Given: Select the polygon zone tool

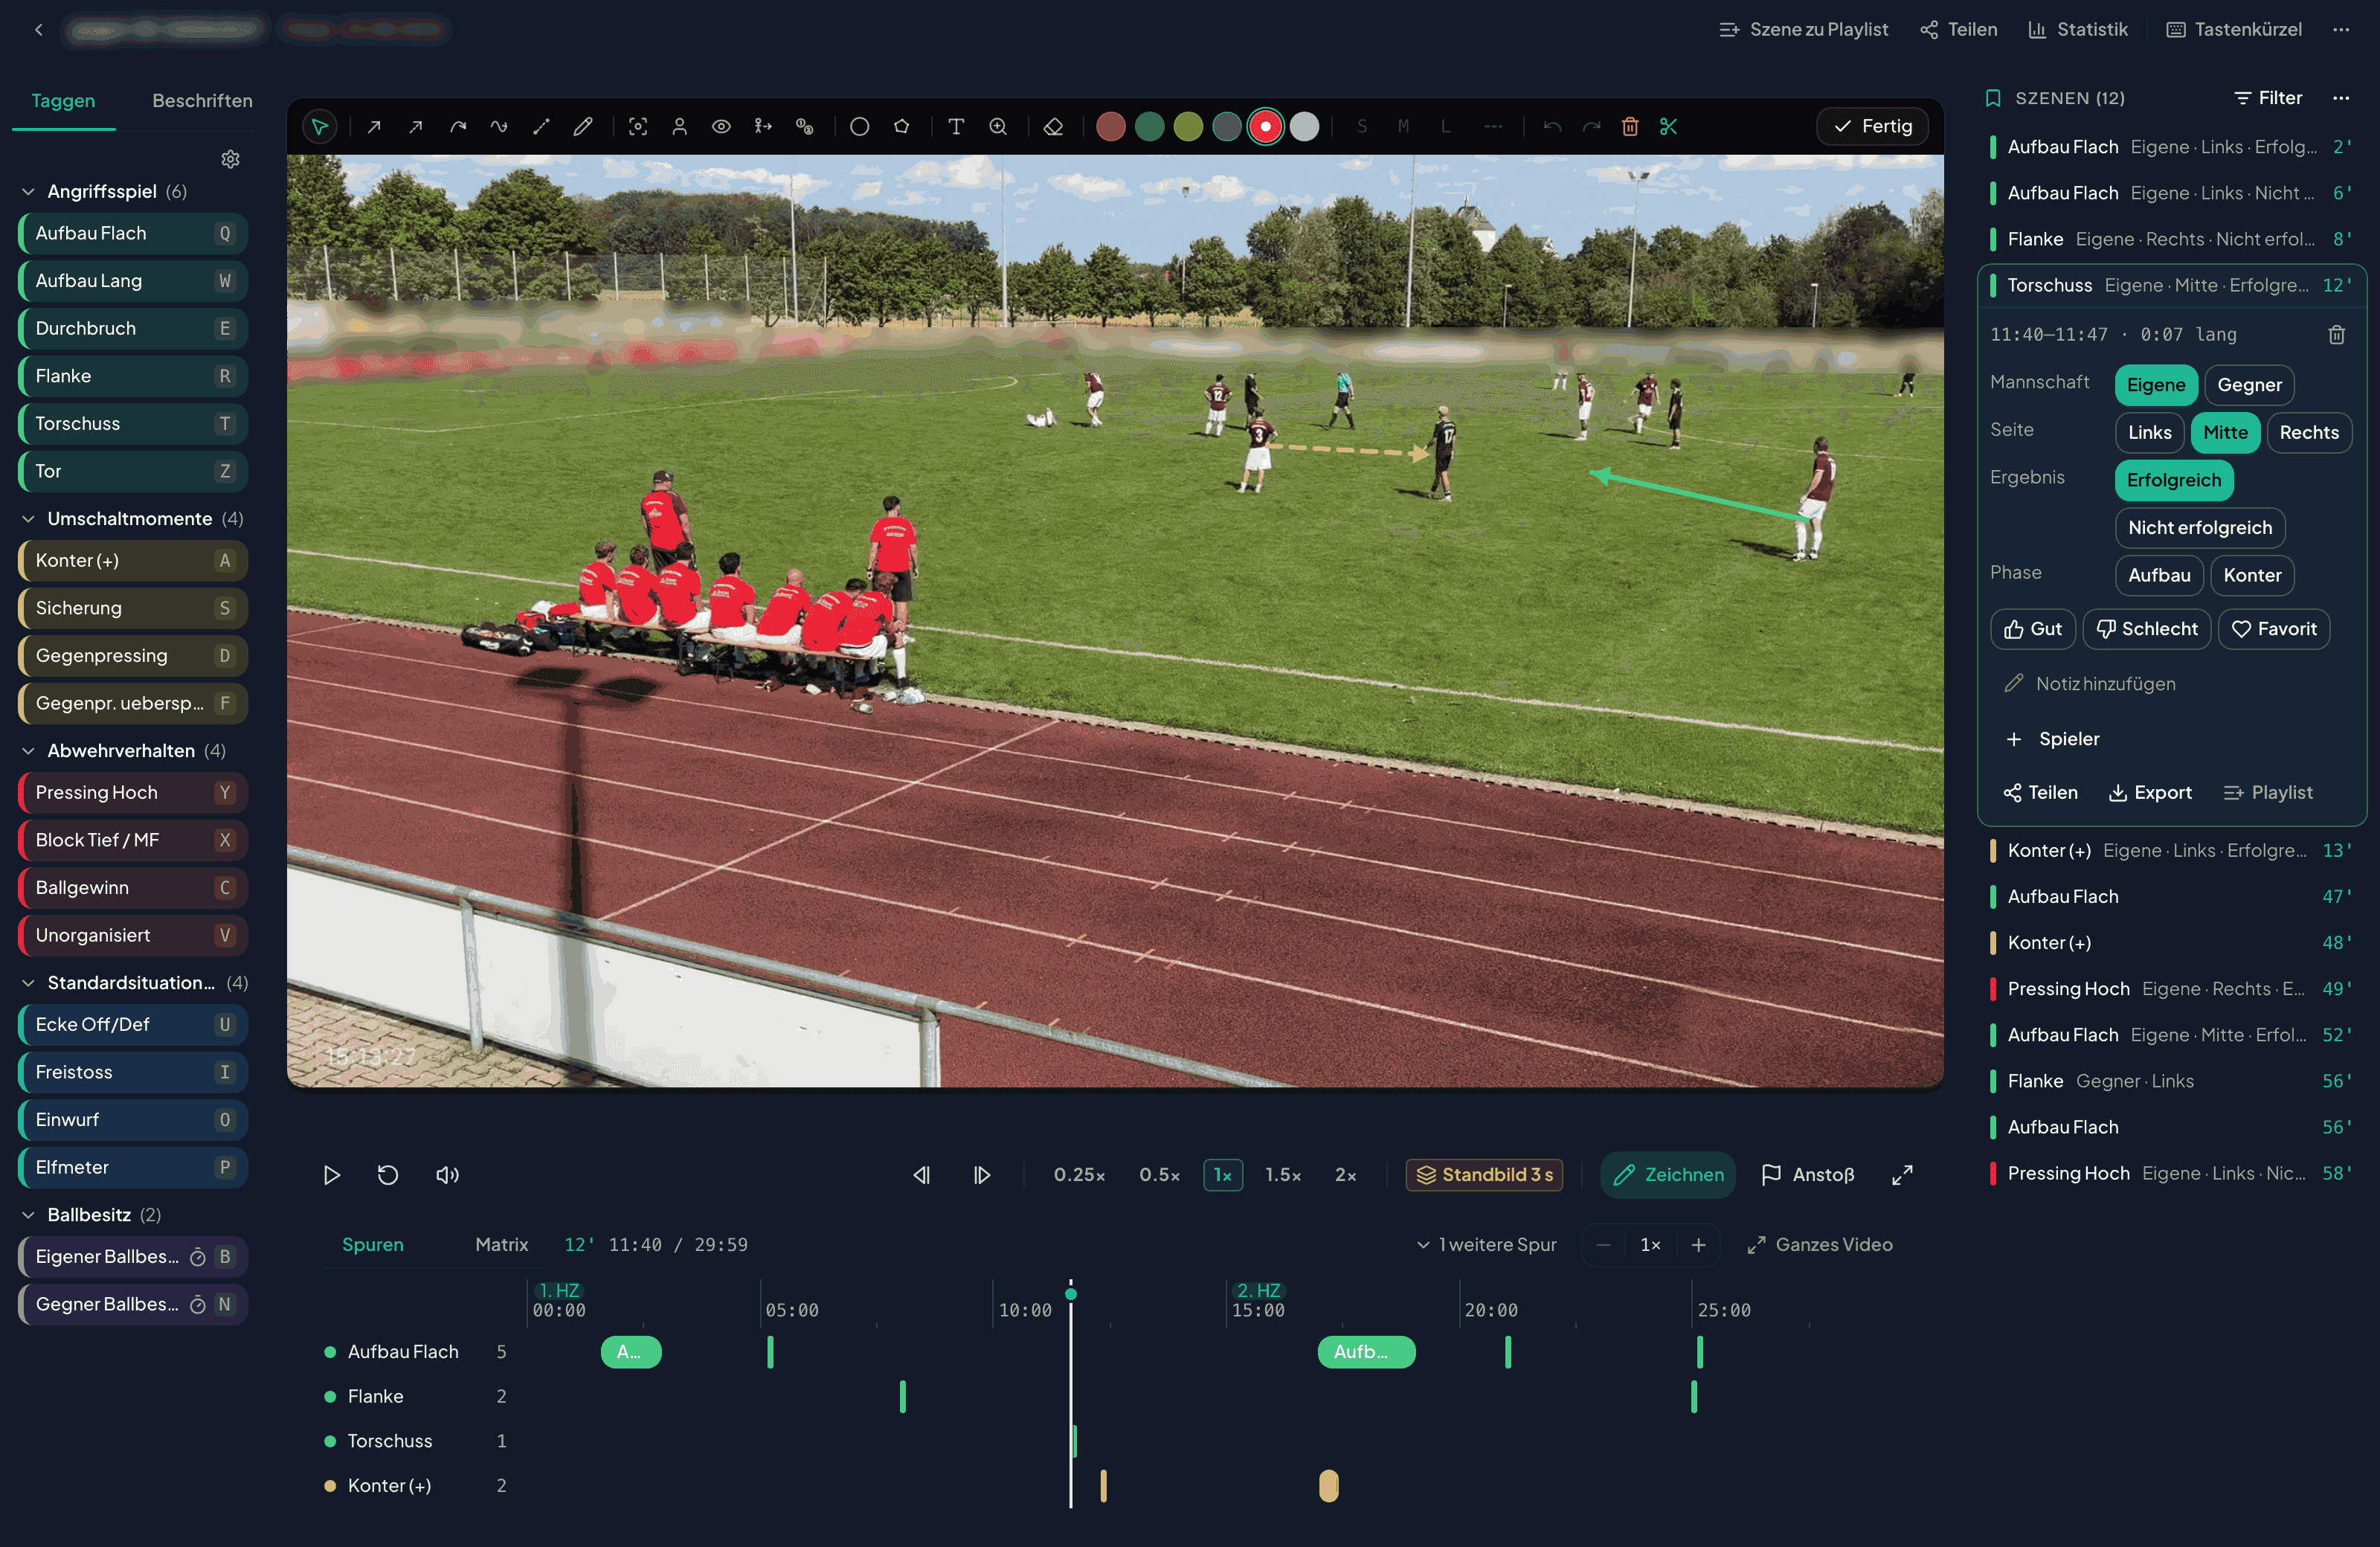Looking at the screenshot, I should pos(901,127).
